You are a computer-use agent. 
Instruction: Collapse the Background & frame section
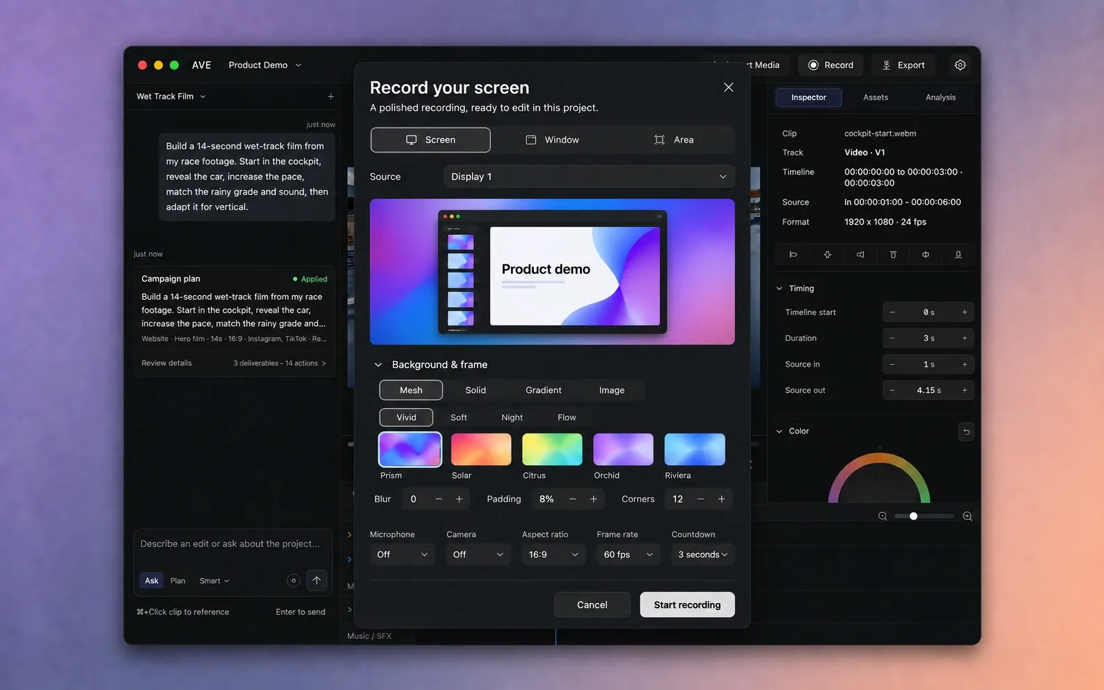coord(378,364)
